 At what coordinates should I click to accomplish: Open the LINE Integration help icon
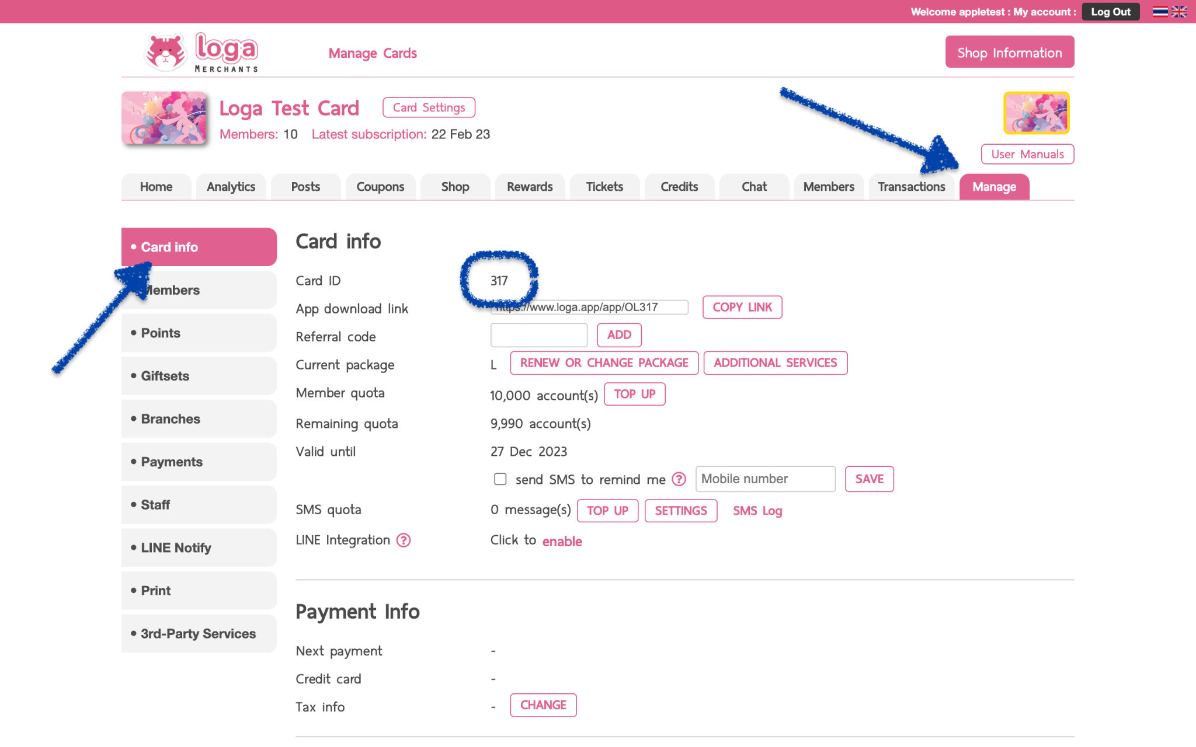[404, 540]
